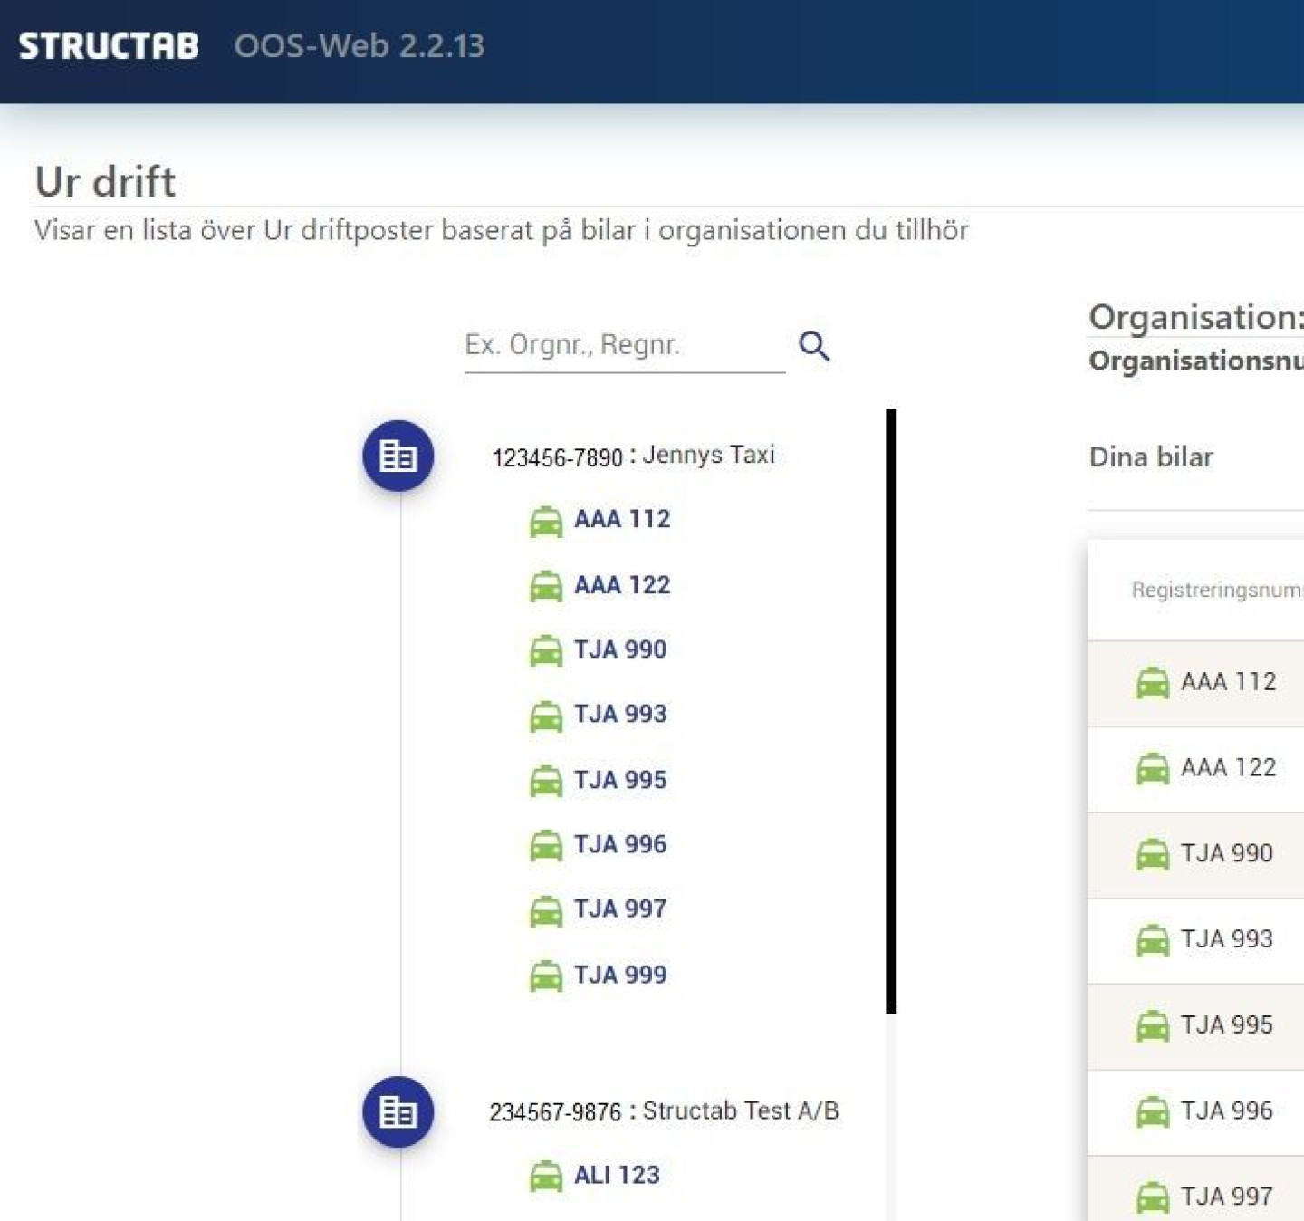
Task: Select AAA 122 in the organisation tree
Action: click(622, 585)
